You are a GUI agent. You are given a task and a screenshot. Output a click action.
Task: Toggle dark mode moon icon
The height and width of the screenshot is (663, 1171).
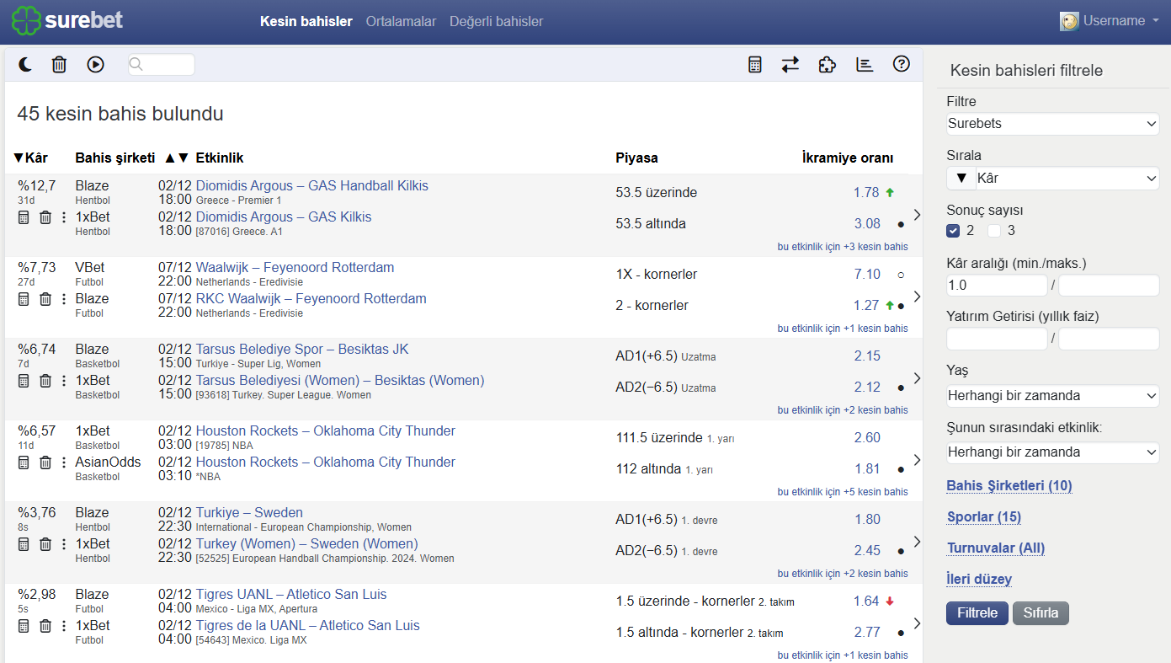click(25, 64)
